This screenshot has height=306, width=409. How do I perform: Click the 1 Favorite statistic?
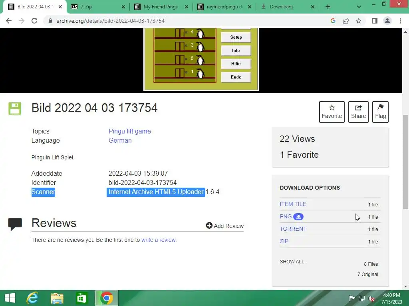coord(299,155)
